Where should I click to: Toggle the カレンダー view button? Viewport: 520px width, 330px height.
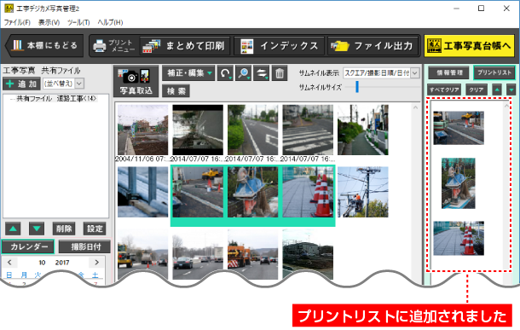pyautogui.click(x=28, y=246)
